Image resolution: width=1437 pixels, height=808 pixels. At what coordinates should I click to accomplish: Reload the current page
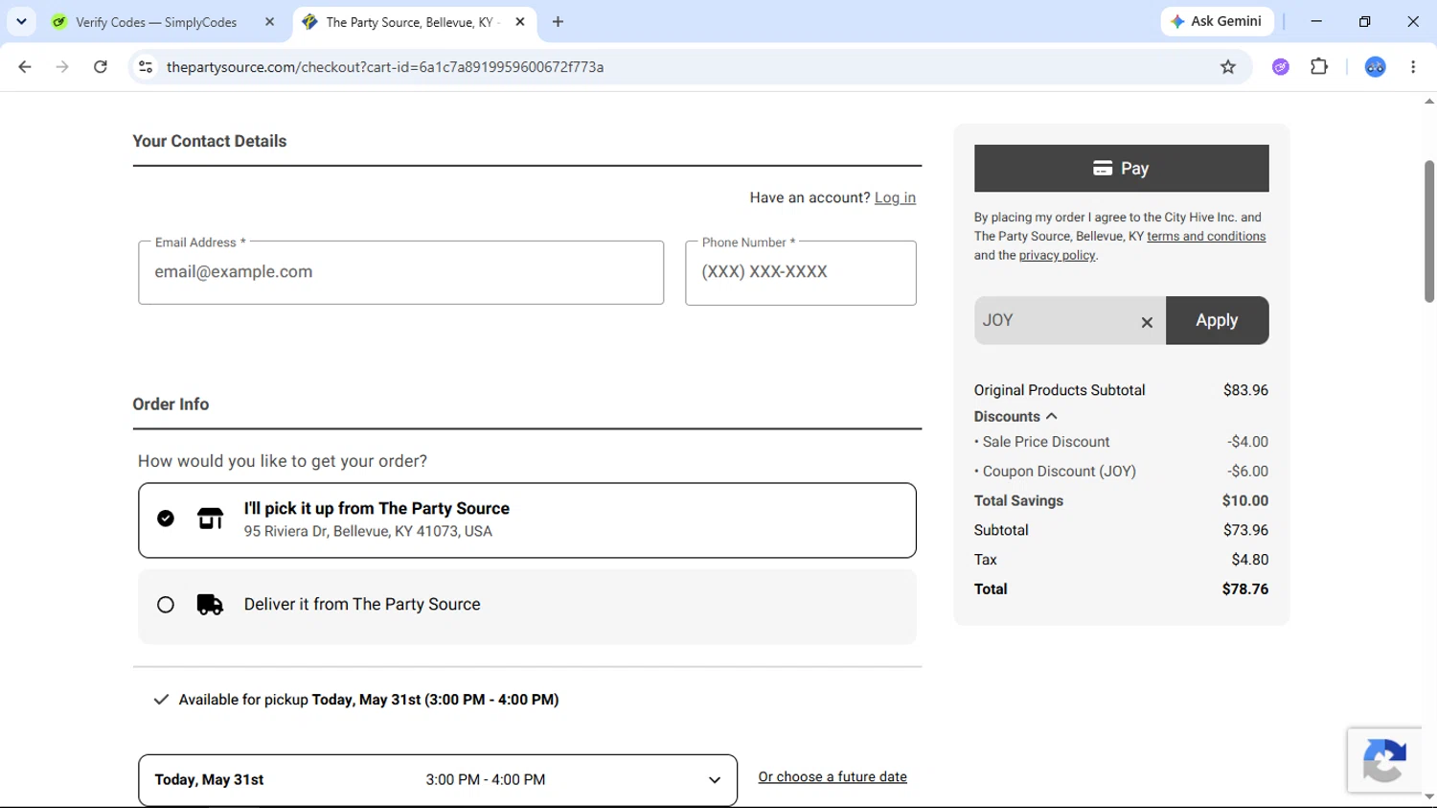point(101,67)
